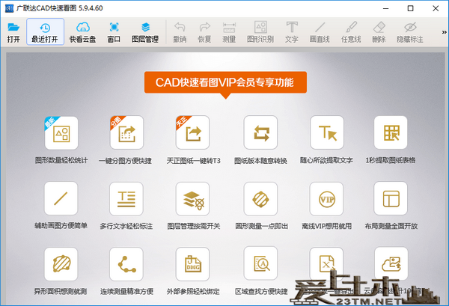Open the 快看云盘 cloud drive
The height and width of the screenshot is (306, 449).
(x=82, y=31)
